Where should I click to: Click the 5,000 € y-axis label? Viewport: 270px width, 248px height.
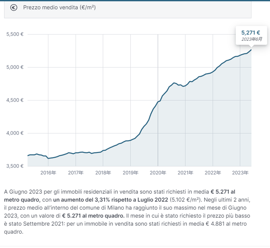15,67
